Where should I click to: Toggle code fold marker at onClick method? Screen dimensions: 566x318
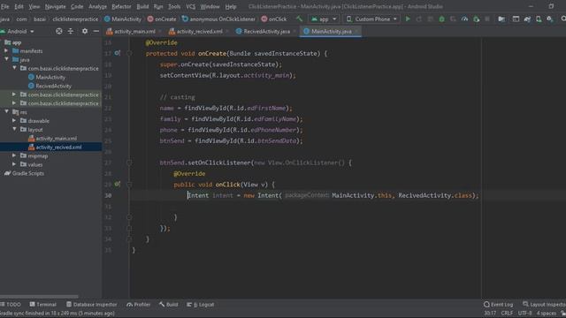coord(129,185)
